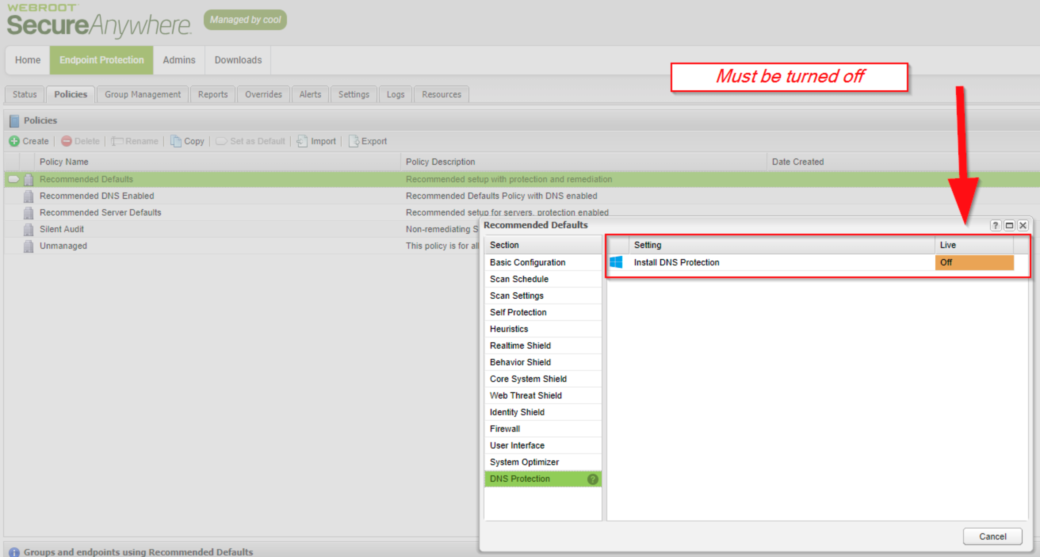
Task: Click the Copy policy icon
Action: click(176, 141)
